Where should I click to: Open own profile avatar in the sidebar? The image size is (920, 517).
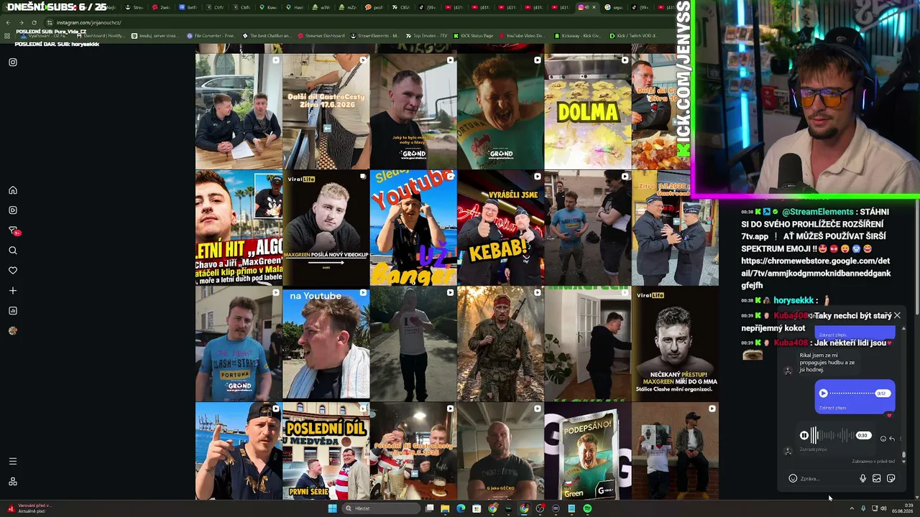pyautogui.click(x=13, y=331)
